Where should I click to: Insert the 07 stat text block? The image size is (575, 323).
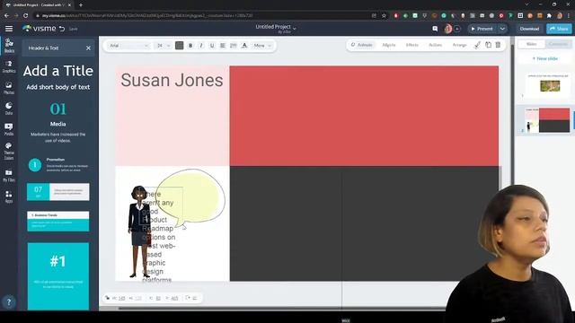[57, 192]
